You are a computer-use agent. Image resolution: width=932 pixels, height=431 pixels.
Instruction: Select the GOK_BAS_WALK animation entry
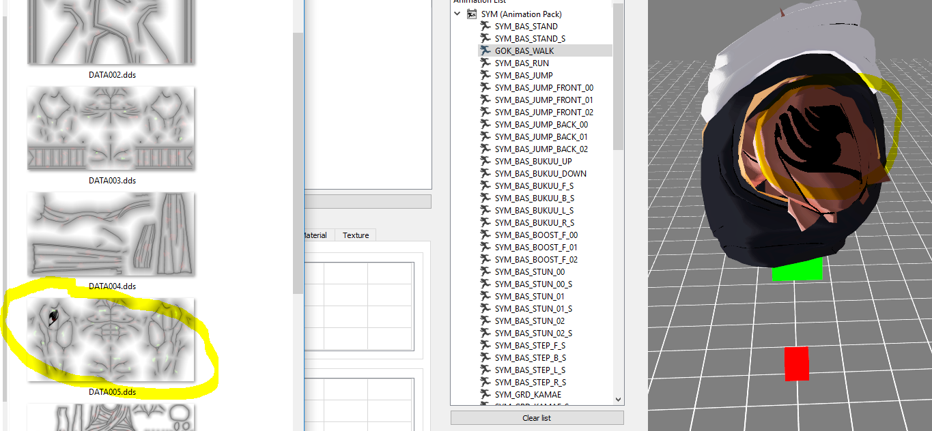(x=524, y=50)
